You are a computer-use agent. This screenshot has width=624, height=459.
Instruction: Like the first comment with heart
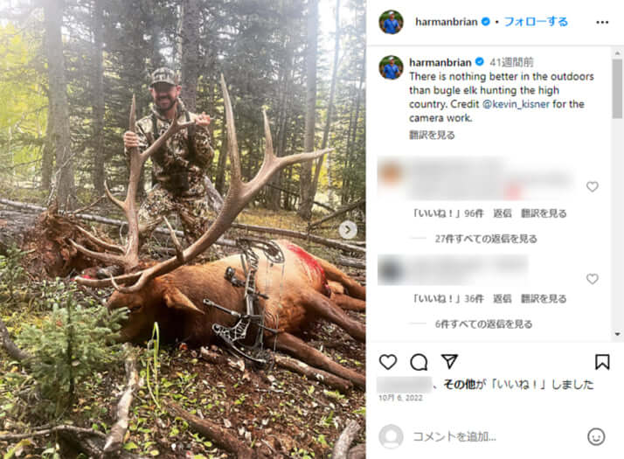(x=593, y=187)
